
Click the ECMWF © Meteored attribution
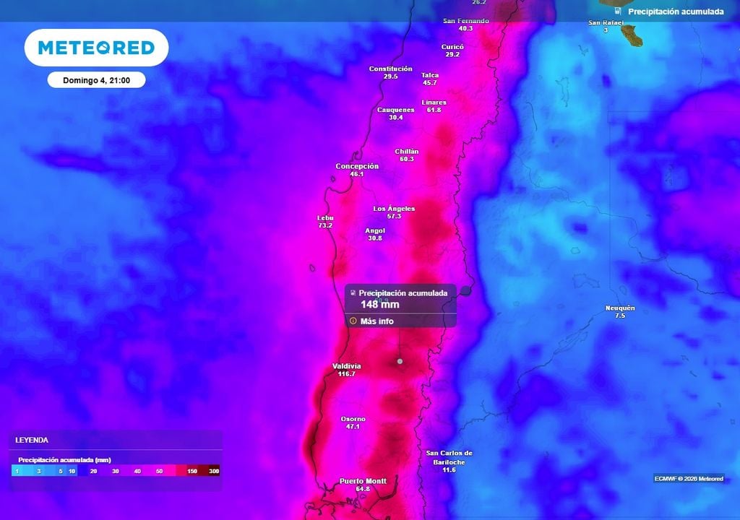(689, 479)
